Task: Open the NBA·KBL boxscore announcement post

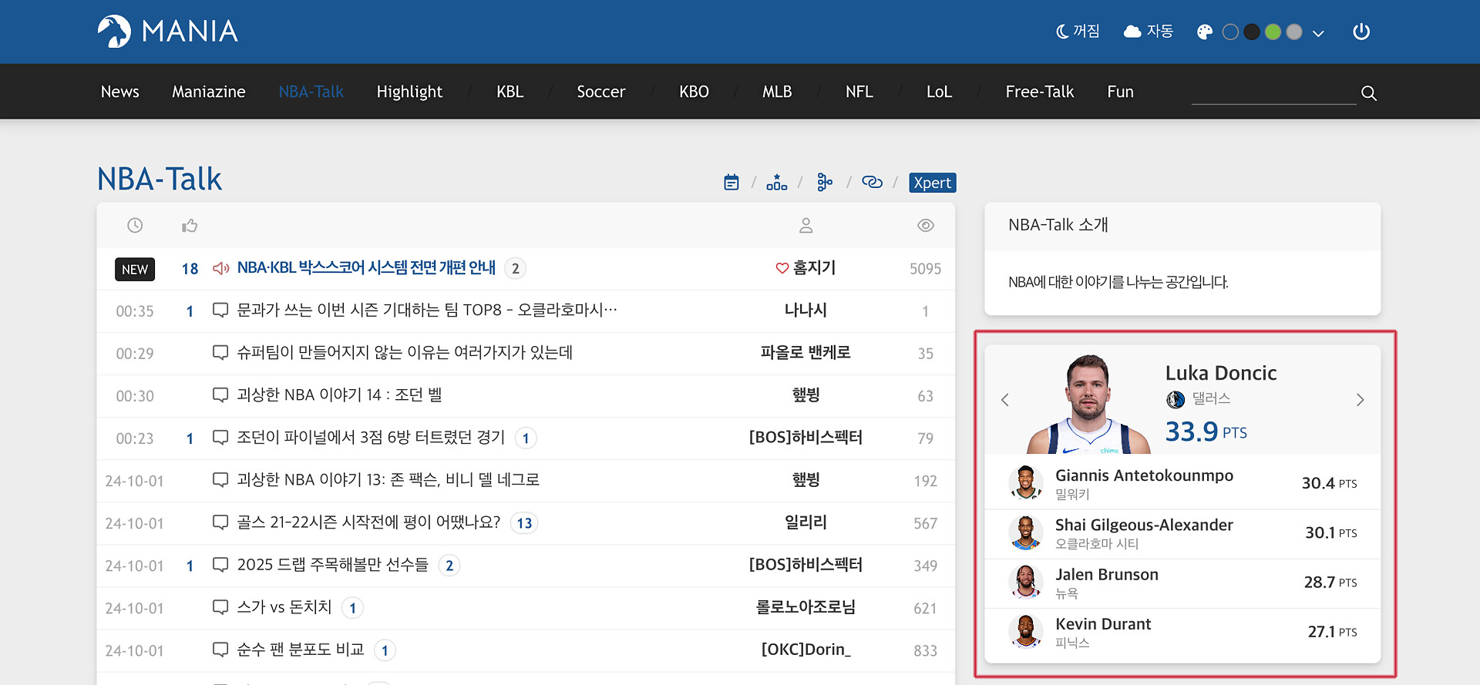Action: (366, 268)
